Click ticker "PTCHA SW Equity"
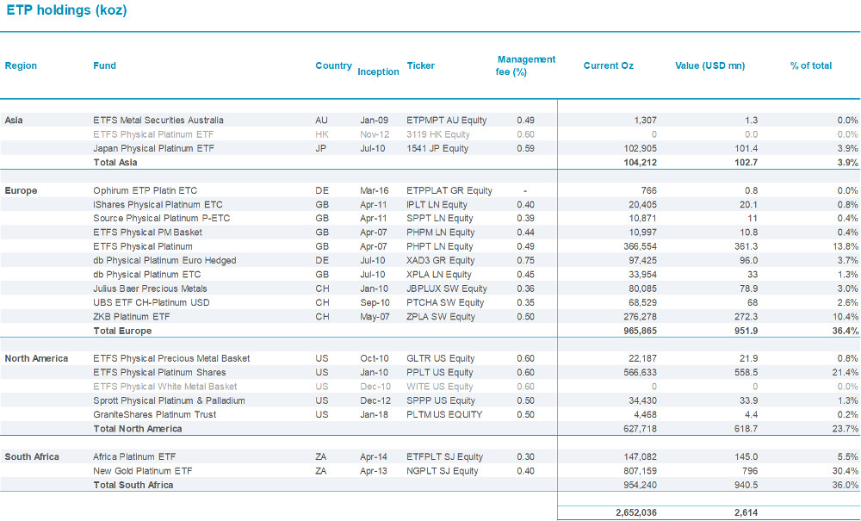The height and width of the screenshot is (521, 861). 445,303
